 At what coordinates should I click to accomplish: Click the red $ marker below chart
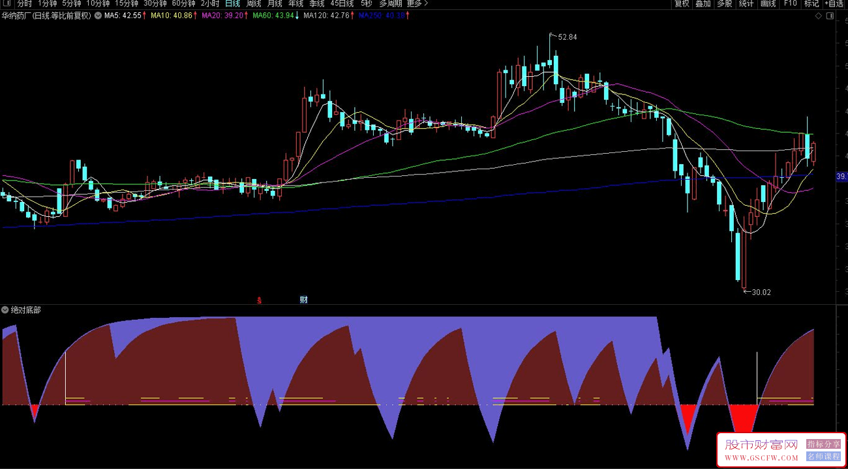pos(260,300)
